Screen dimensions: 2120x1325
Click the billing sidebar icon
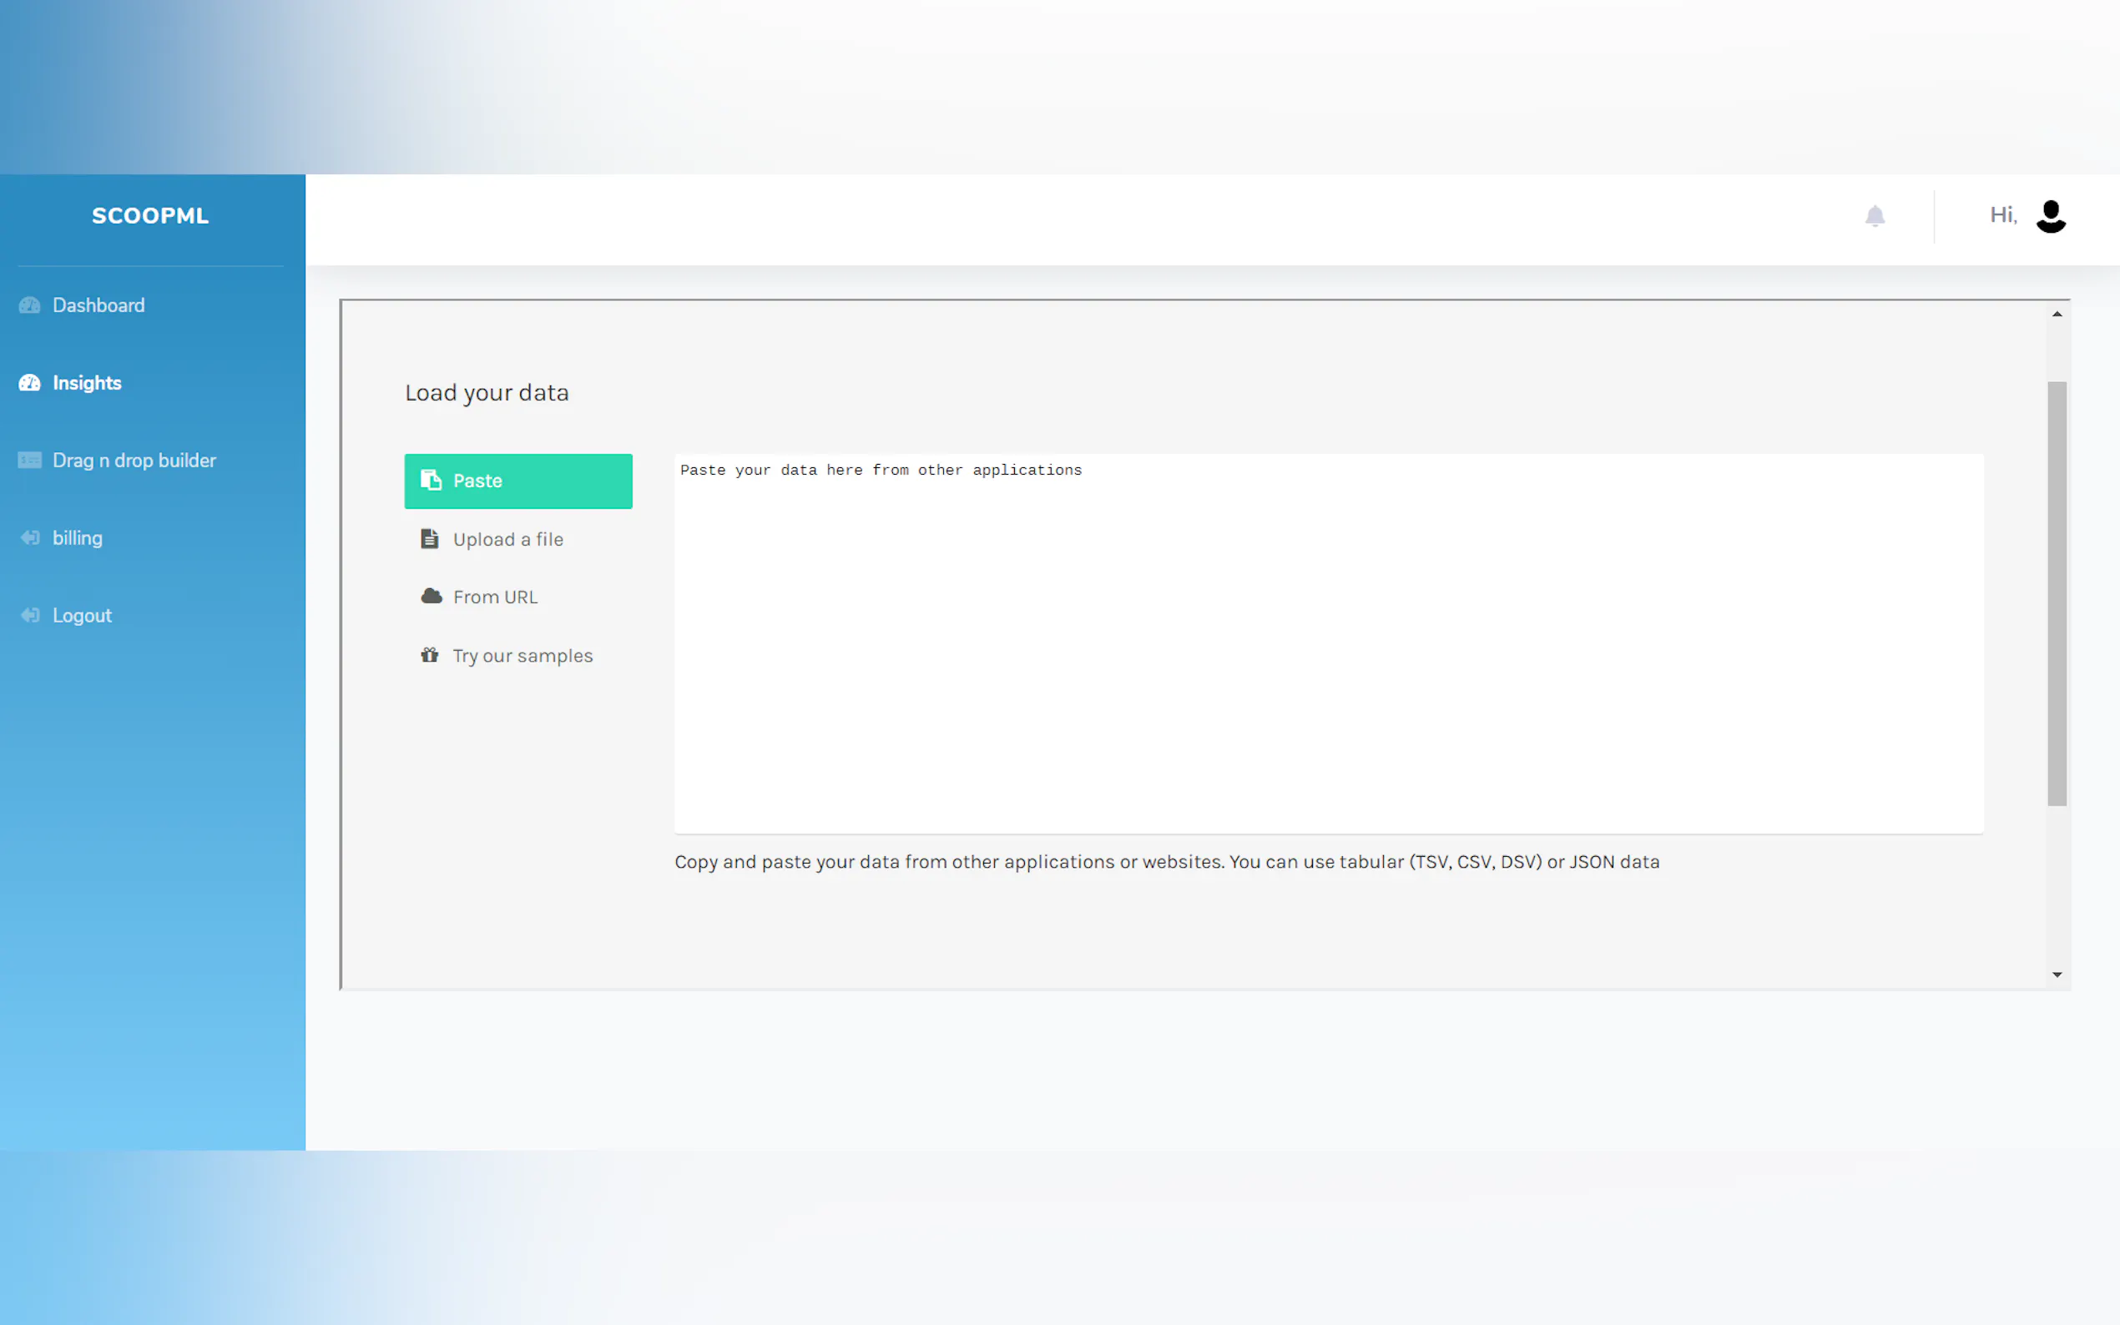[30, 538]
